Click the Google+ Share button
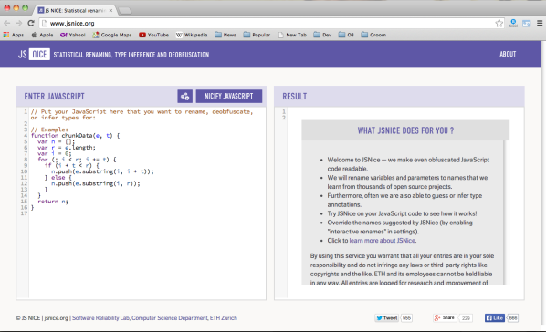 click(445, 317)
